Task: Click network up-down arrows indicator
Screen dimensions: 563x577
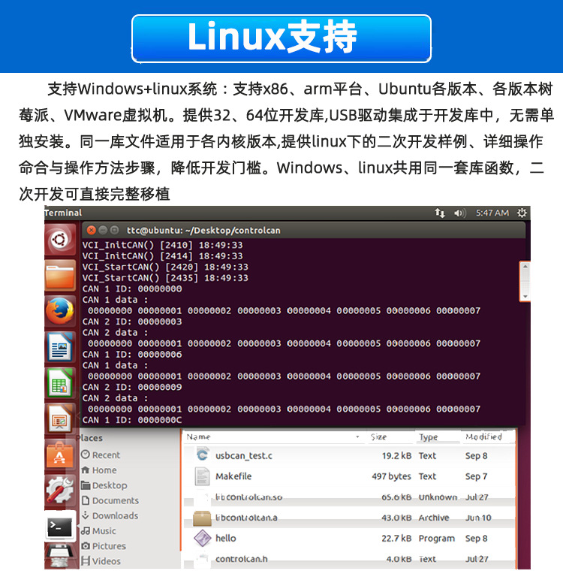Action: (x=440, y=213)
